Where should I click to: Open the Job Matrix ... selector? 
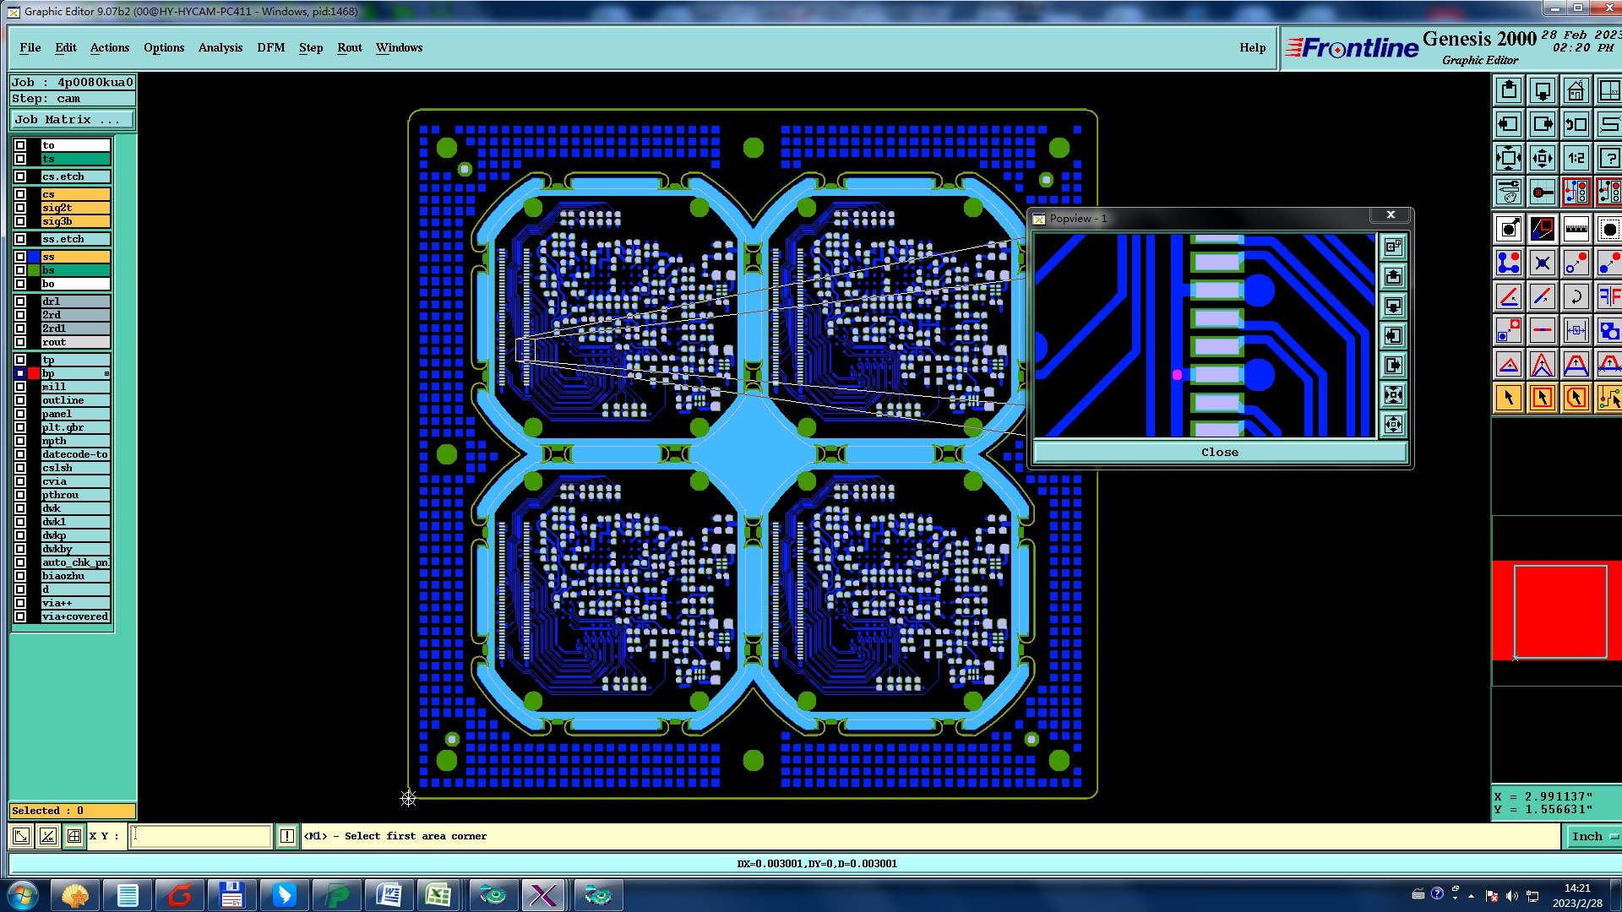[72, 120]
